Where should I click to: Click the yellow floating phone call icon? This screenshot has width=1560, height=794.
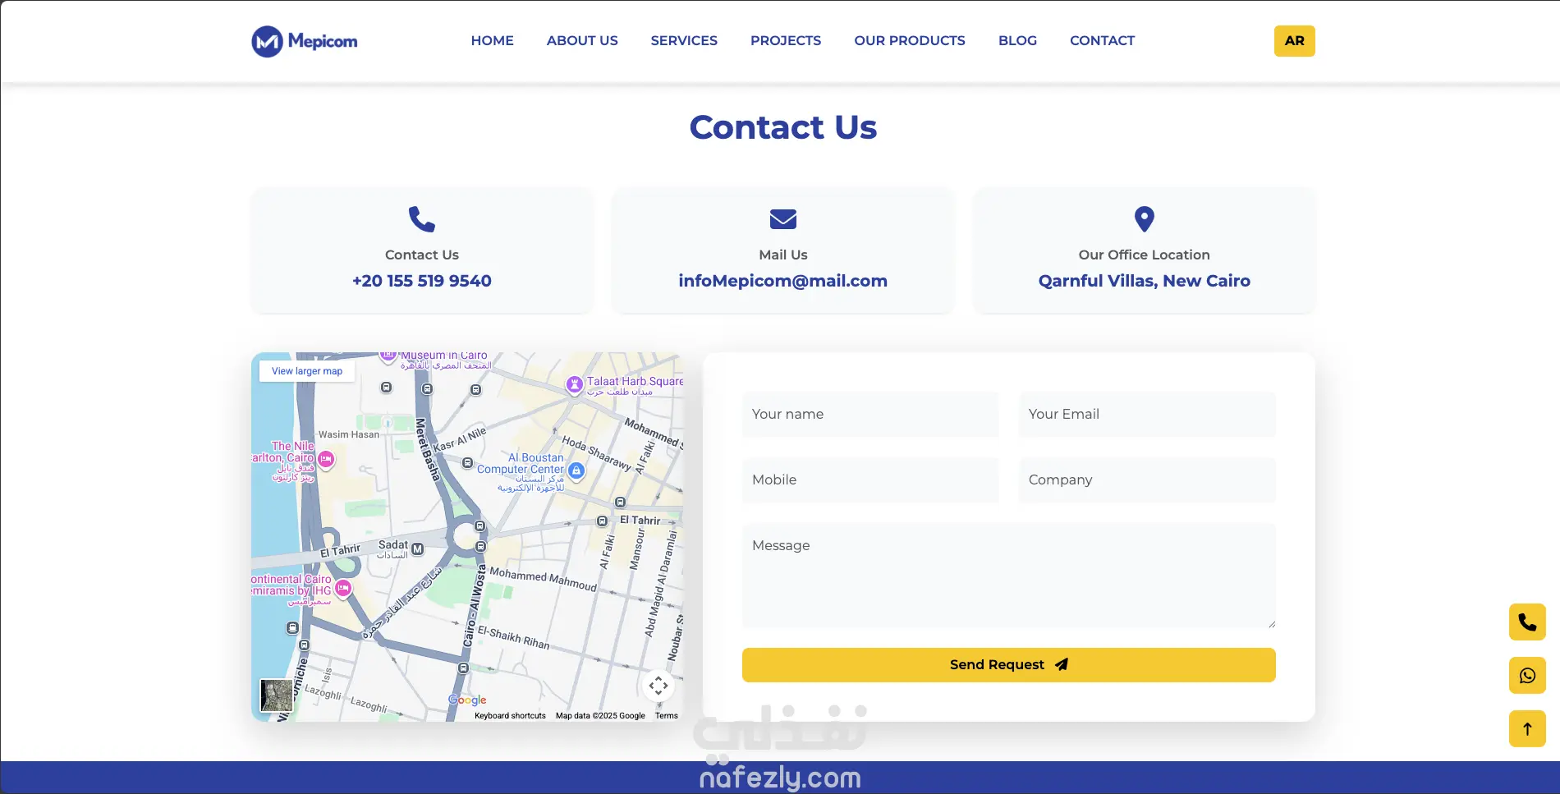(x=1527, y=622)
